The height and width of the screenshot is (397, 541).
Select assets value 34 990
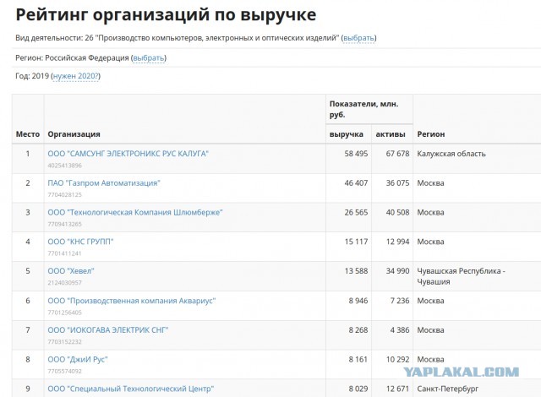(x=397, y=271)
